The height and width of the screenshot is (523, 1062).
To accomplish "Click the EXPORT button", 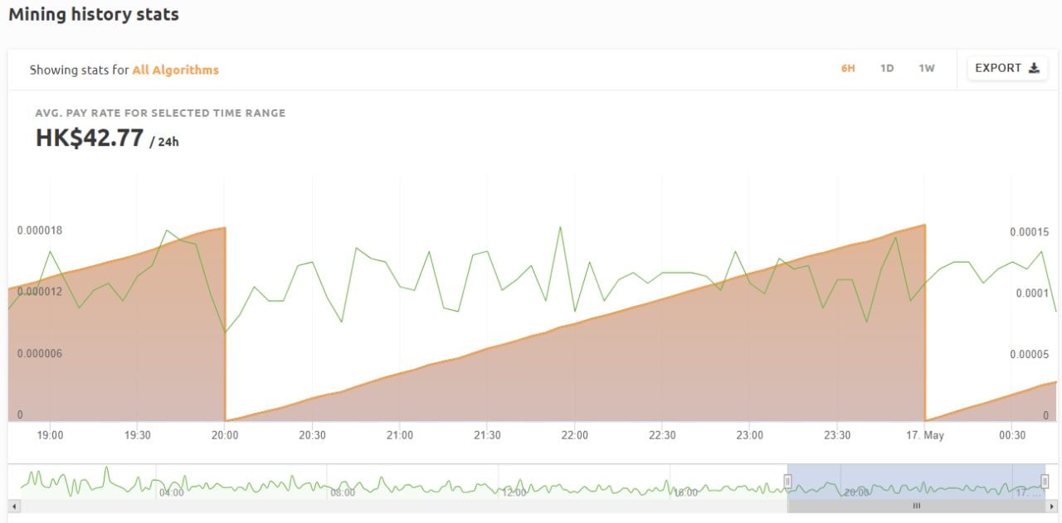I will coord(1007,68).
